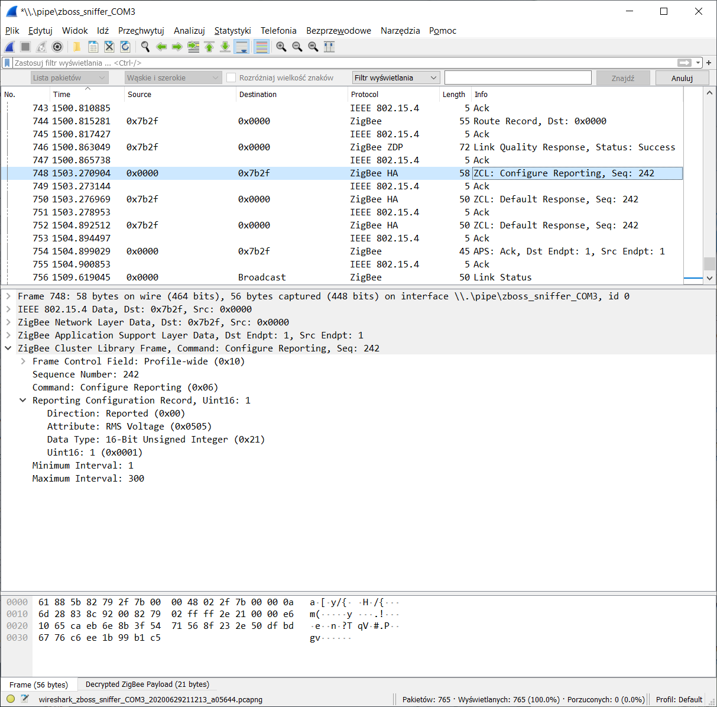Apply display filter arrow button
Image resolution: width=717 pixels, height=707 pixels.
[x=684, y=63]
